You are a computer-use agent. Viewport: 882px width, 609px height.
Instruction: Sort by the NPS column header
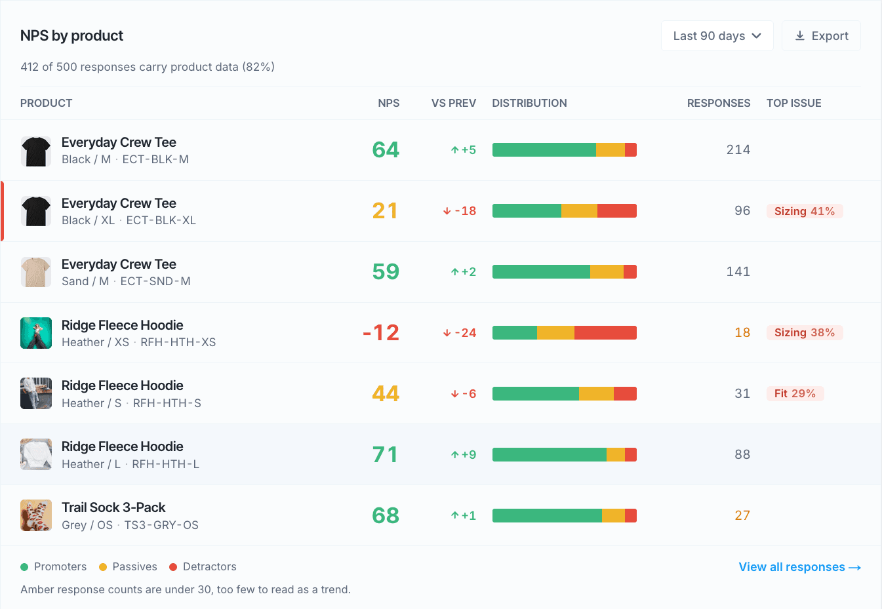tap(389, 103)
